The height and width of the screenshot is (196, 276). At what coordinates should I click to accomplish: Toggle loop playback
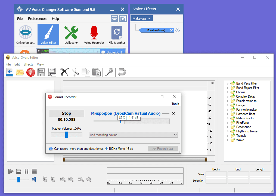(x=18, y=171)
